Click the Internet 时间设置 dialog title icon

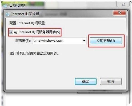pyautogui.click(x=8, y=14)
